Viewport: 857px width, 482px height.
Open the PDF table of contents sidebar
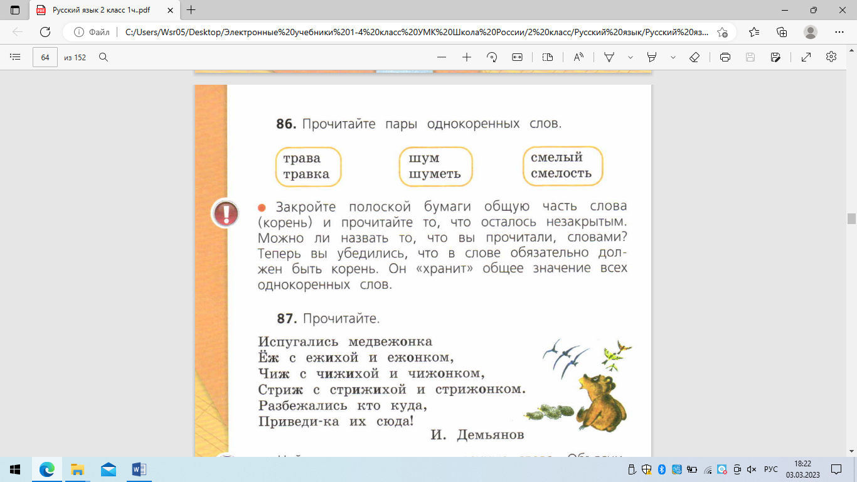click(x=16, y=57)
